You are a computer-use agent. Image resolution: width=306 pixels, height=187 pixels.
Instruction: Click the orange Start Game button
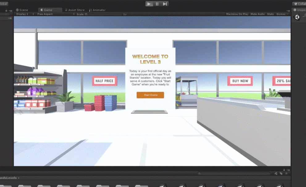(150, 95)
